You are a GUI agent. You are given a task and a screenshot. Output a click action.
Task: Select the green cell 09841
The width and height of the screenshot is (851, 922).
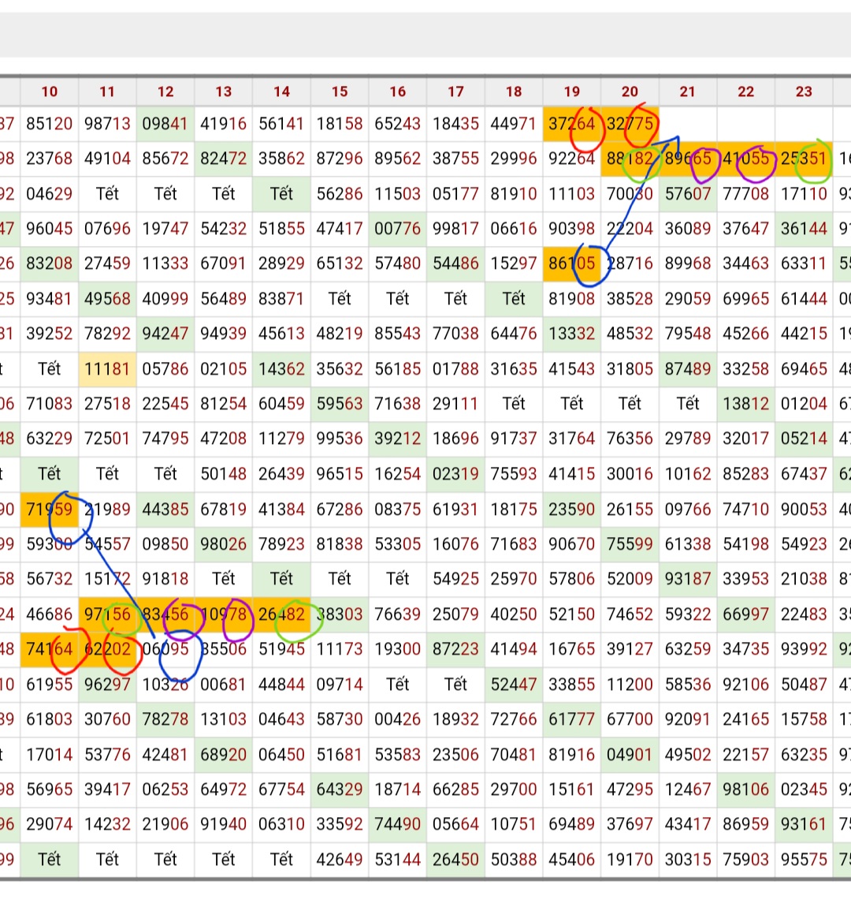(x=165, y=124)
